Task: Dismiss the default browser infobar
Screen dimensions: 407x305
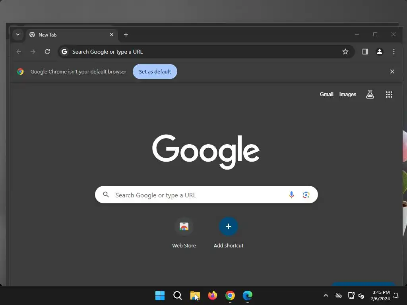Action: tap(392, 71)
